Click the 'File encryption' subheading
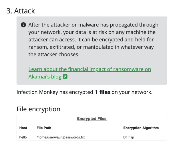The height and width of the screenshot is (149, 175). click(x=38, y=109)
